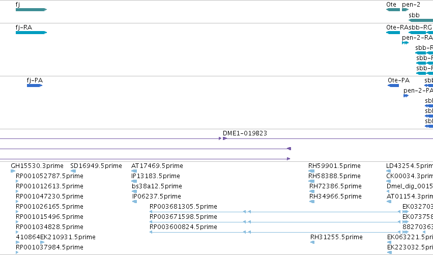
Task: Select the RP003671598.5prime alignment label
Action: [183, 217]
